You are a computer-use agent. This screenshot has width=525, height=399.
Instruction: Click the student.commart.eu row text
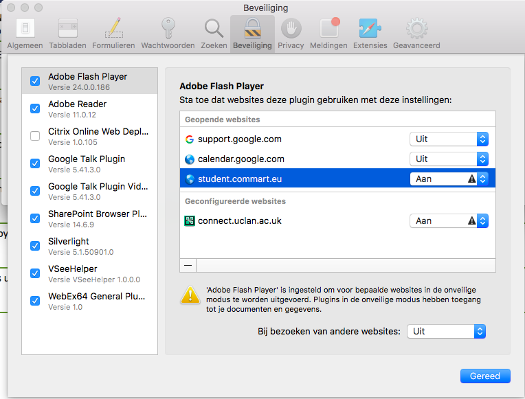point(240,179)
